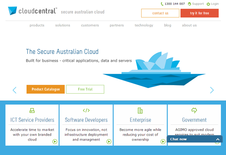226x155 pixels.
Task: Open the products menu
Action: pyautogui.click(x=37, y=25)
